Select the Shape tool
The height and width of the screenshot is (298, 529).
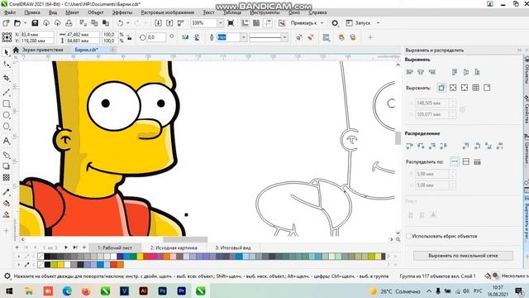[x=6, y=64]
